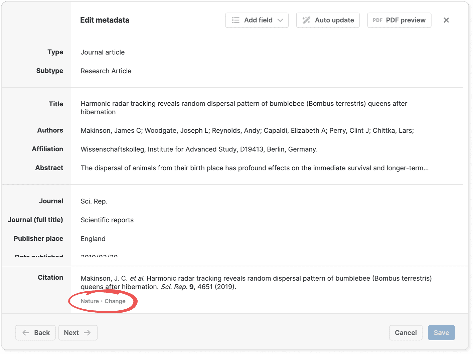Viewport: 473px width, 354px height.
Task: Select the Affiliation field text
Action: point(199,149)
